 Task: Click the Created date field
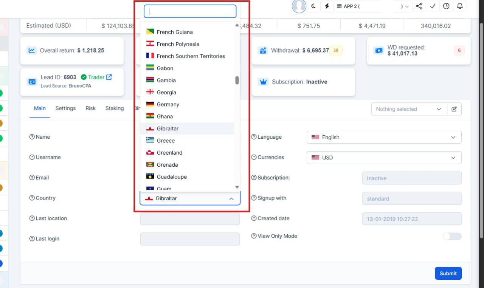tap(412, 219)
